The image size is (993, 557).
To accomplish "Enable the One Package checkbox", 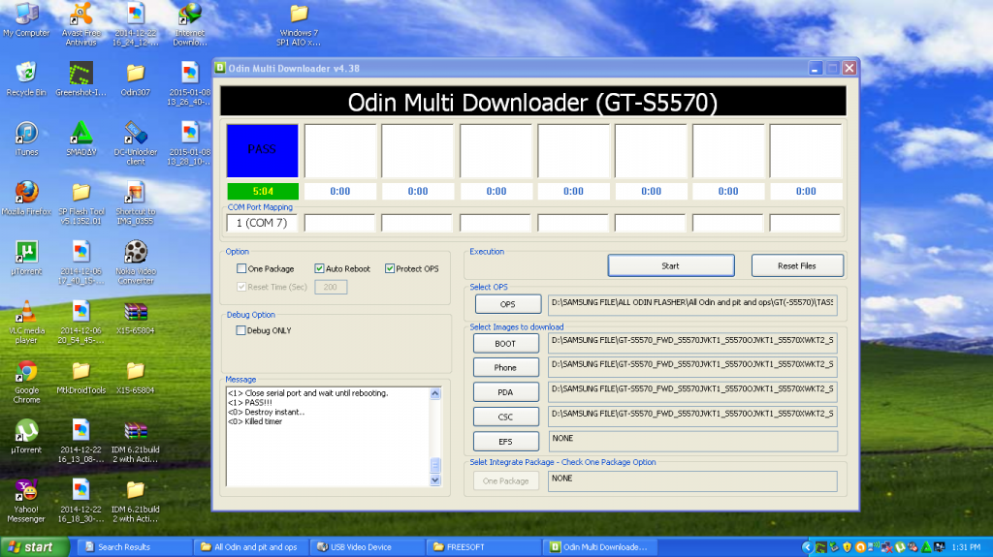I will click(x=242, y=268).
